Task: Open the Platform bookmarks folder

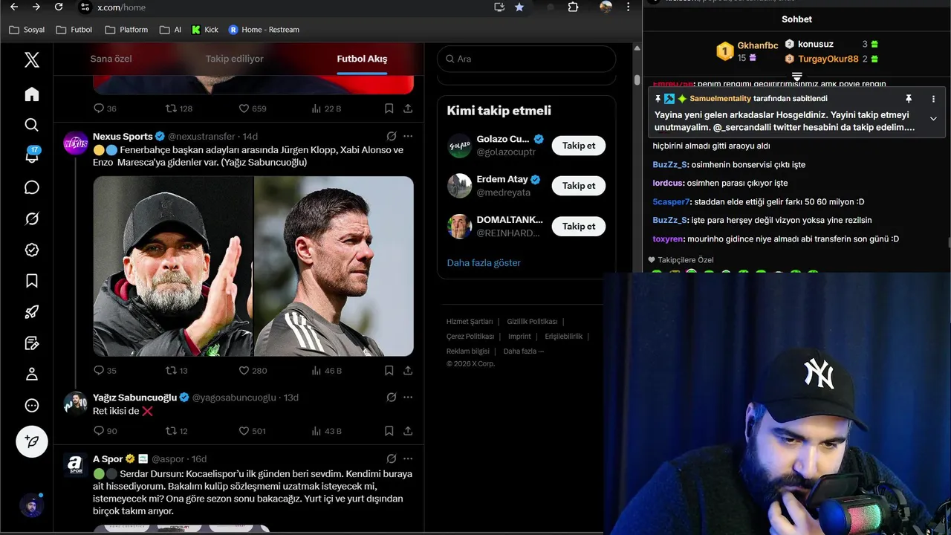Action: coord(126,30)
